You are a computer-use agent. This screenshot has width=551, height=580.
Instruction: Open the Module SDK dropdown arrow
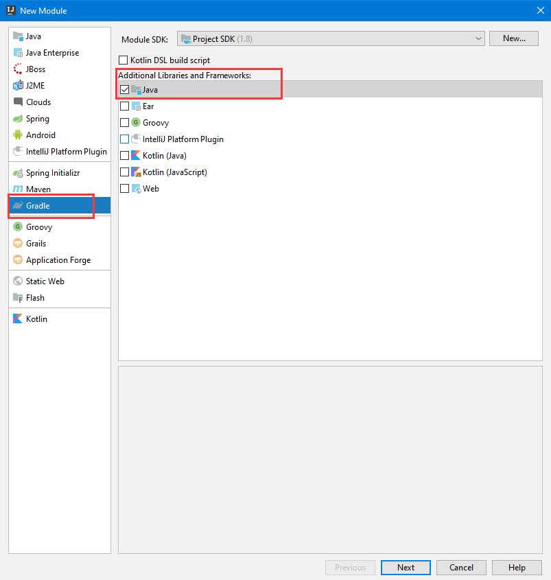pos(478,39)
